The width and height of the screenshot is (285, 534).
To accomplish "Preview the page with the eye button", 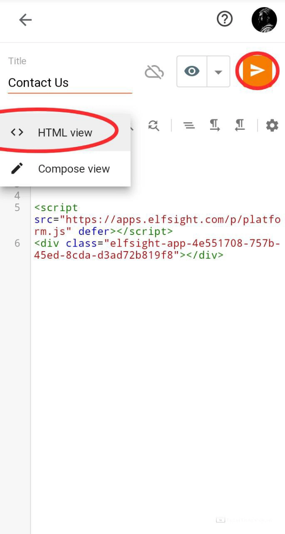I will coord(192,71).
